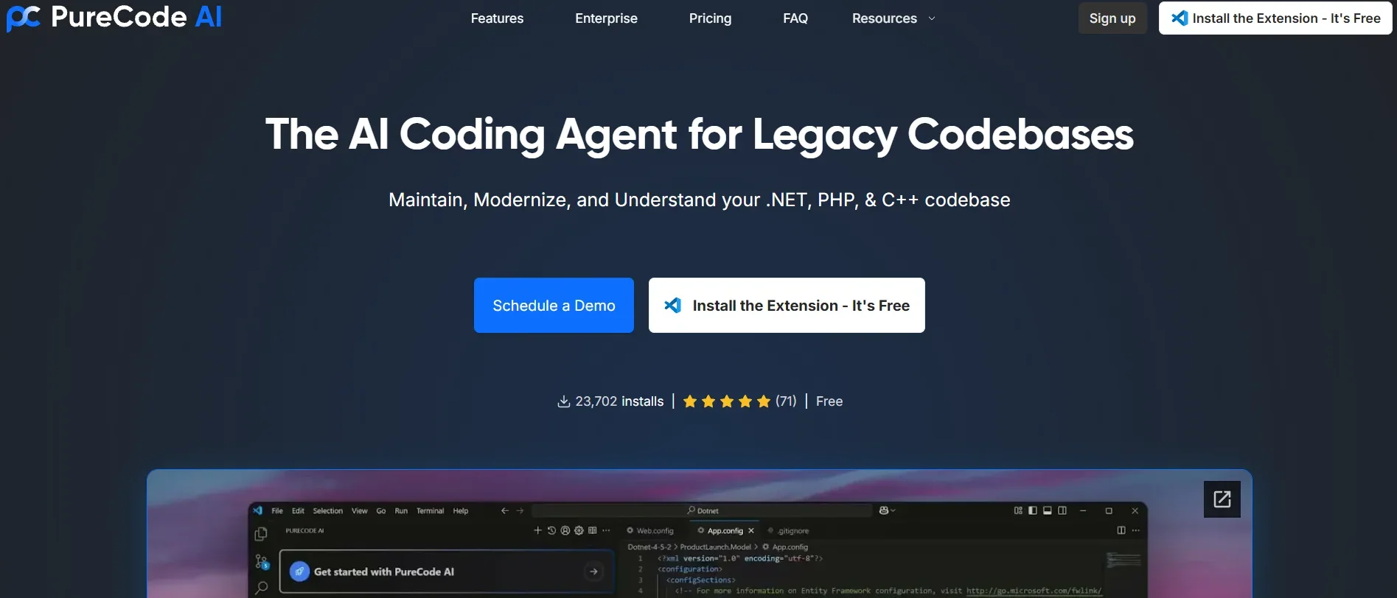Open the demo preview in a new window icon
The height and width of the screenshot is (598, 1397).
(x=1222, y=499)
